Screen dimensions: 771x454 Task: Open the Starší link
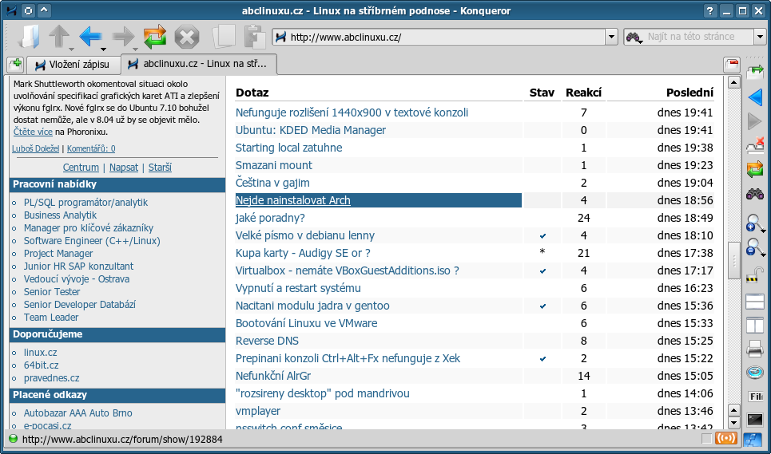pos(160,168)
